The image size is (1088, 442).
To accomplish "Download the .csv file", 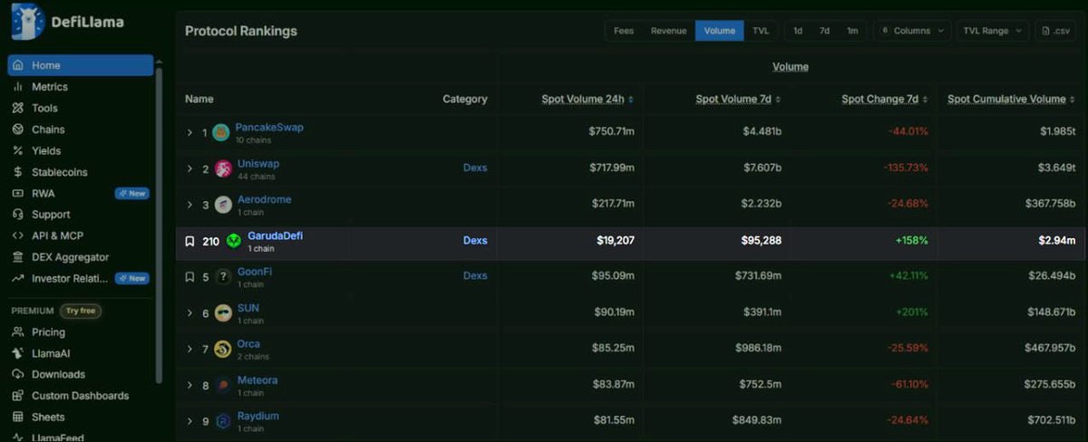I will pos(1055,31).
